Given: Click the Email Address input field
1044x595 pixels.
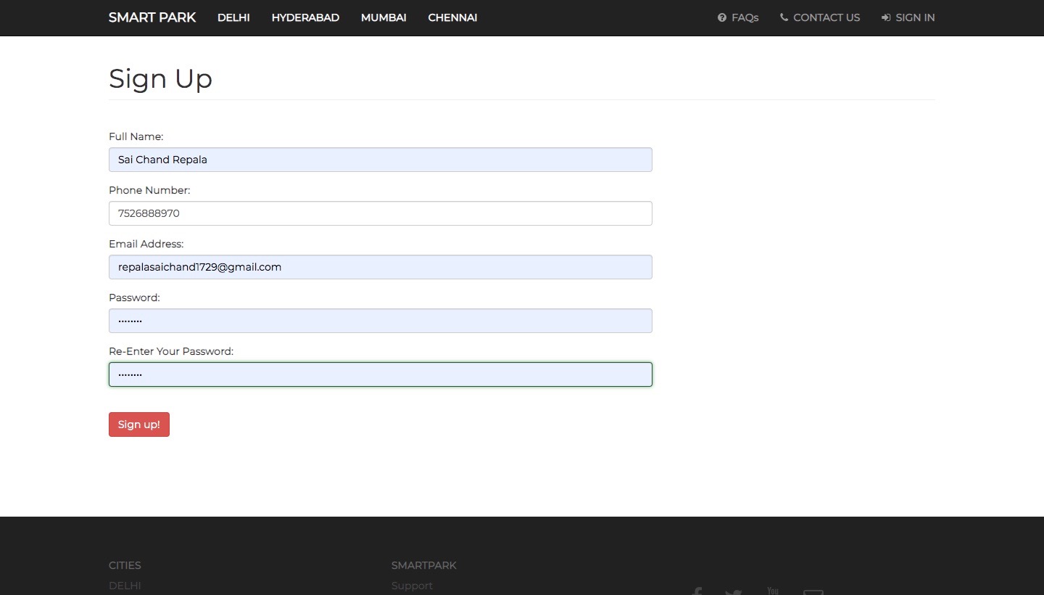Looking at the screenshot, I should [x=380, y=267].
